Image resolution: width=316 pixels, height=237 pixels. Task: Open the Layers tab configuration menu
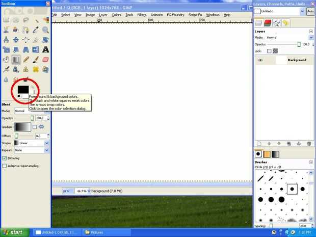click(311, 31)
